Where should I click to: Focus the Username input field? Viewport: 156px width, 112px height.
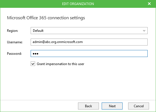pyautogui.click(x=89, y=42)
